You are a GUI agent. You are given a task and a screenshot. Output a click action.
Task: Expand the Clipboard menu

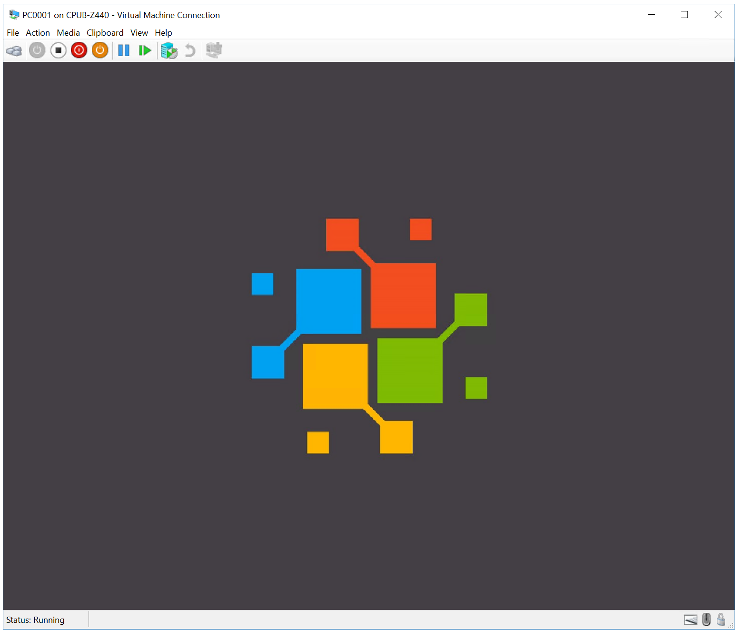pyautogui.click(x=105, y=33)
